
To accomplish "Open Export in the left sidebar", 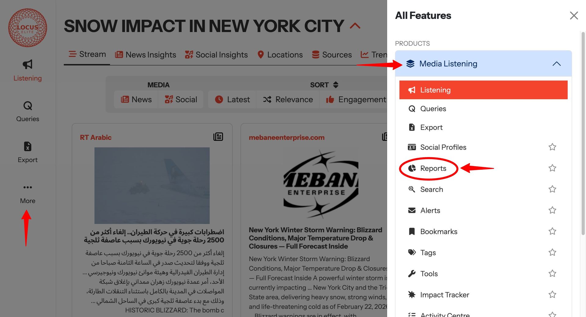I will pos(27,152).
